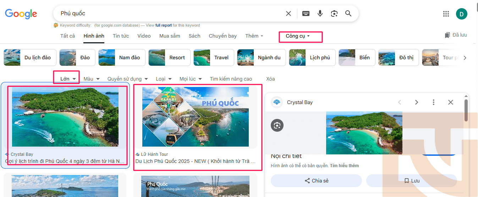
Task: Select the Đảo suggestion chip
Action: (77, 58)
